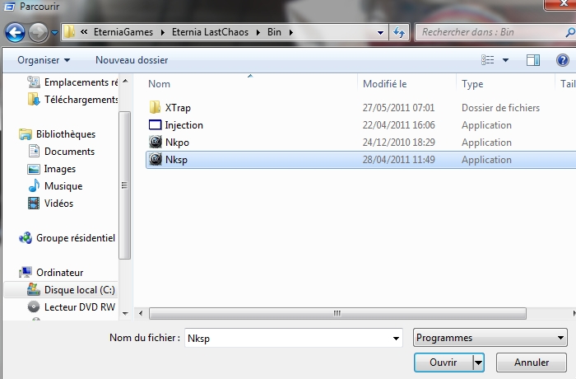Open Musique library
The image size is (576, 379).
point(55,186)
